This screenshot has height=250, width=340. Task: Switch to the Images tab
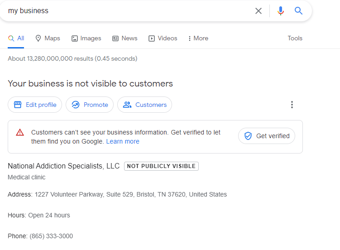[x=86, y=38]
